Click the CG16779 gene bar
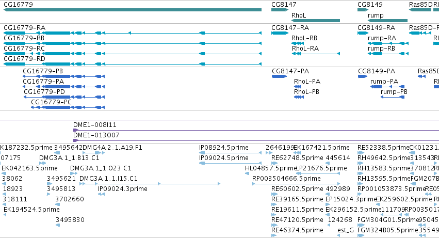This screenshot has width=439, height=238. [x=133, y=10]
